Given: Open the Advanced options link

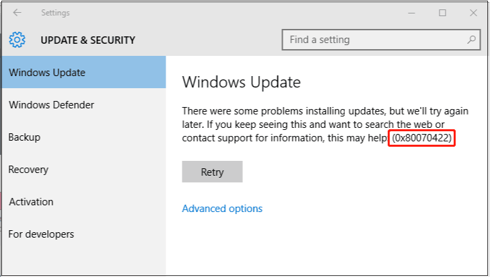Looking at the screenshot, I should click(x=222, y=209).
